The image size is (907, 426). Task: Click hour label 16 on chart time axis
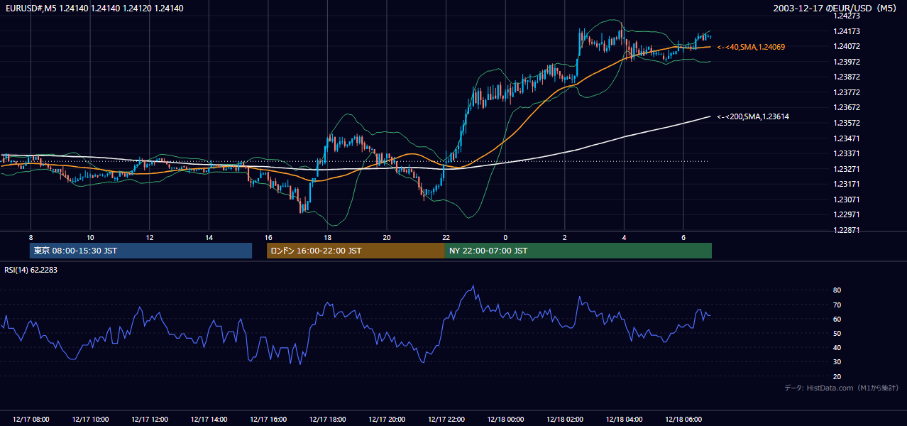tap(268, 237)
